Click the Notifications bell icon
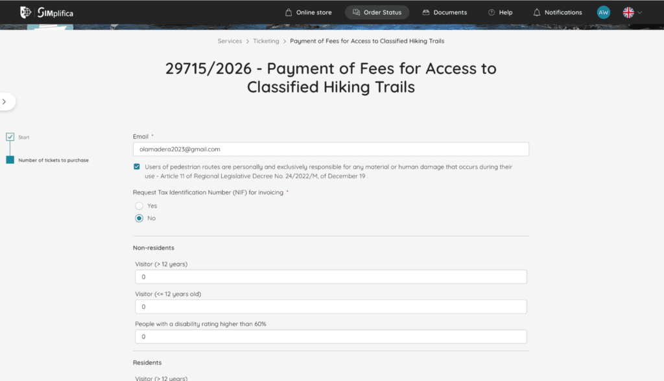This screenshot has width=664, height=381. (536, 12)
